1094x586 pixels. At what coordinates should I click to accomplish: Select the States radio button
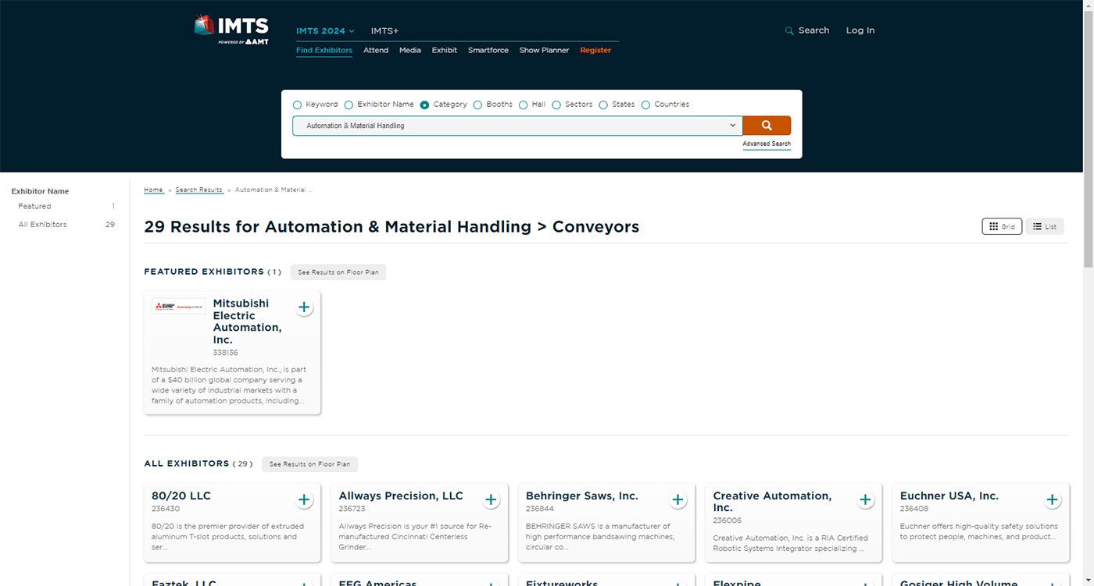pos(603,105)
